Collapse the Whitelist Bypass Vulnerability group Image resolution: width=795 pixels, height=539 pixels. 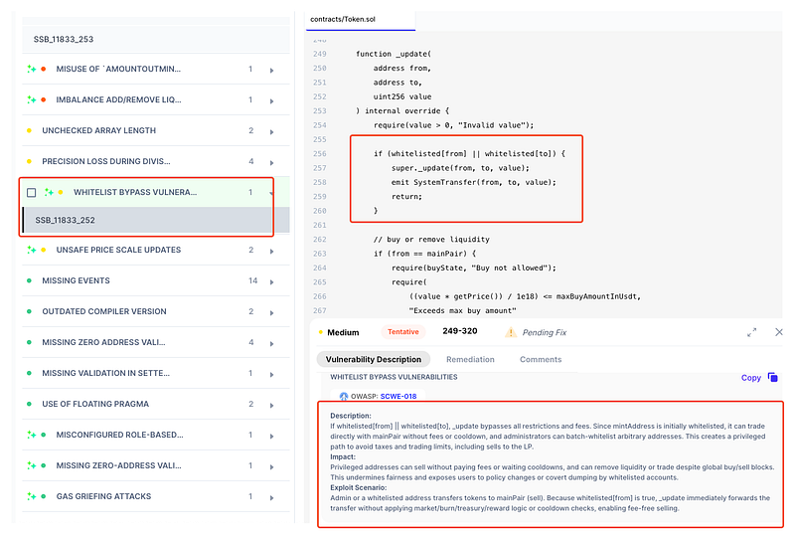pos(270,192)
